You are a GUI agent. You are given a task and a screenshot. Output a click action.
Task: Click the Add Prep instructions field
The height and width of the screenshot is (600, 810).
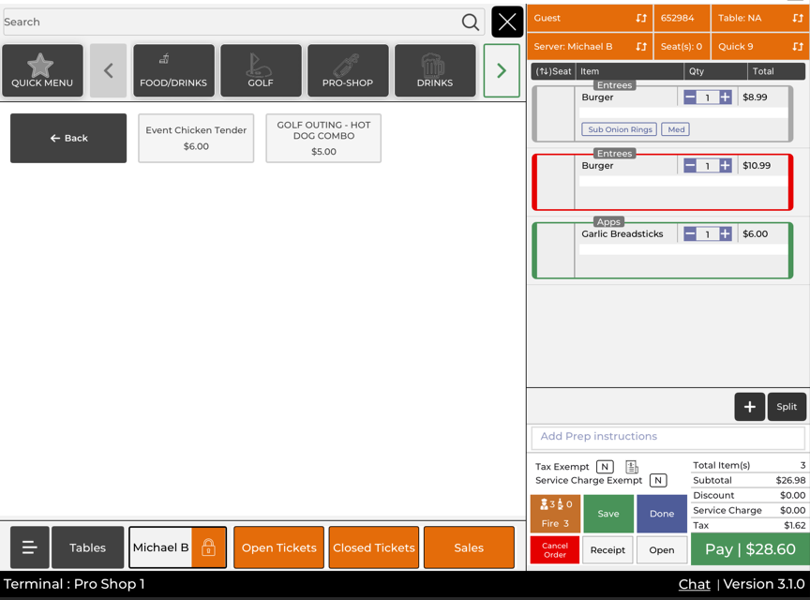pyautogui.click(x=667, y=437)
